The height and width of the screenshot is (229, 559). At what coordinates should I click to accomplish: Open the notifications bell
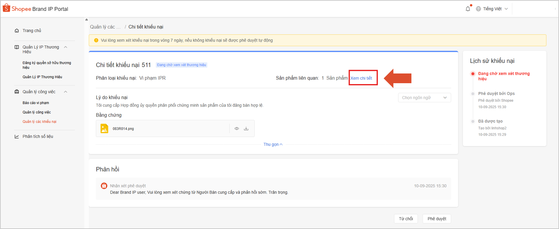tap(468, 9)
